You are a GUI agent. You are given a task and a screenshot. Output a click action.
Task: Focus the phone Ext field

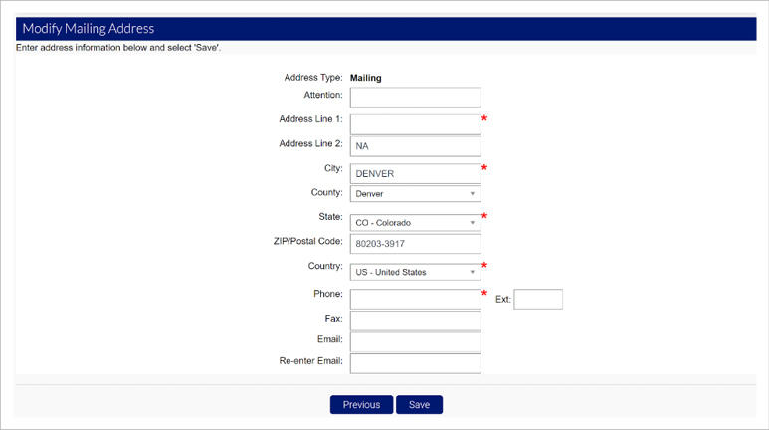537,299
